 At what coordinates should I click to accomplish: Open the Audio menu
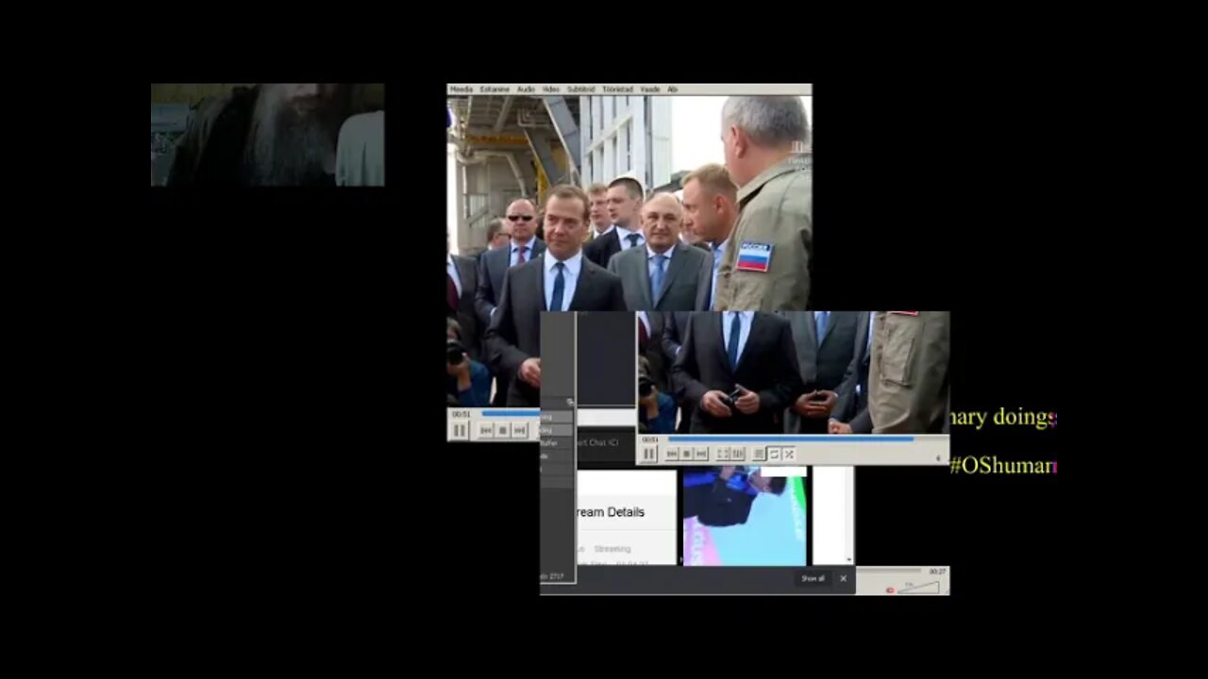[x=526, y=90]
